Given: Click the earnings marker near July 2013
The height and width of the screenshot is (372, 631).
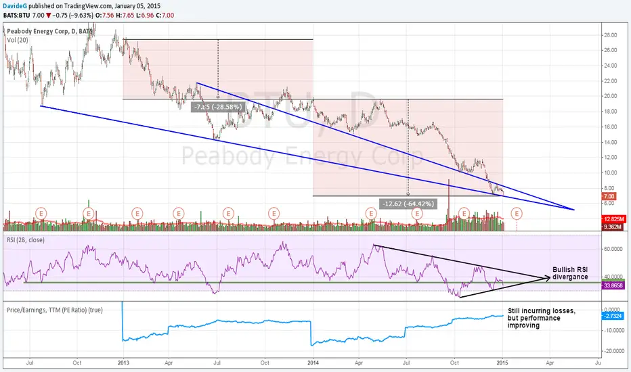Looking at the screenshot, I should point(228,213).
